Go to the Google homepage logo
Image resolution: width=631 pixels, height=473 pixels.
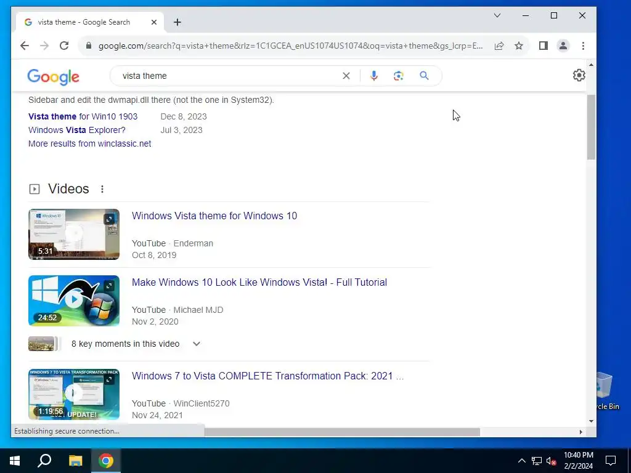(53, 76)
